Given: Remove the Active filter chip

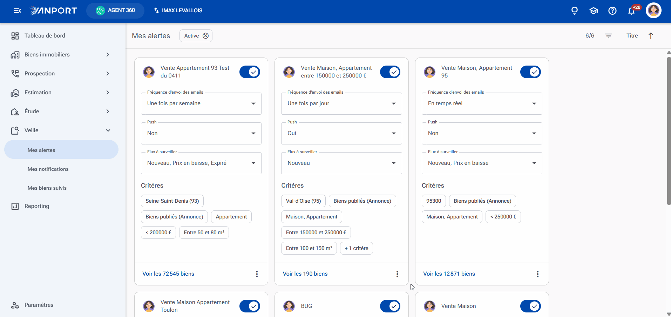Looking at the screenshot, I should coord(206,36).
